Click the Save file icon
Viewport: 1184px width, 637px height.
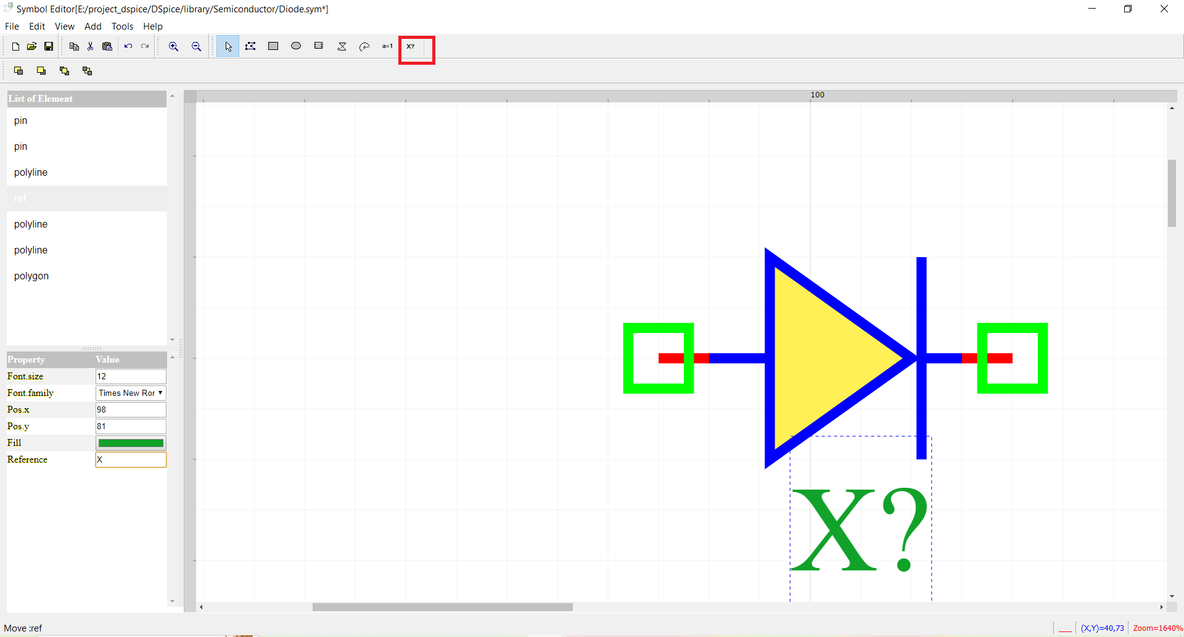click(x=49, y=46)
